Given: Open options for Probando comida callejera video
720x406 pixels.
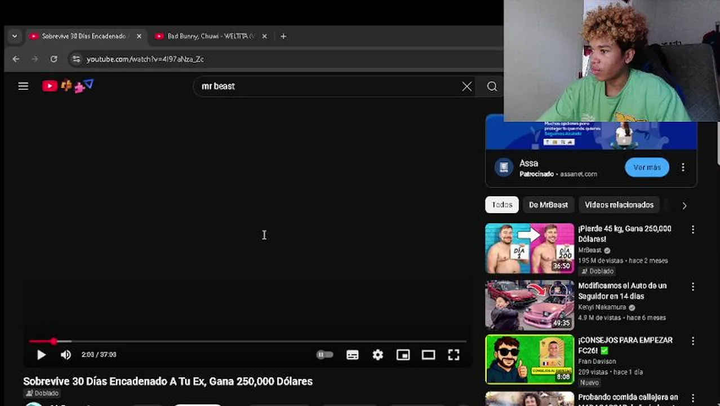Looking at the screenshot, I should point(693,398).
